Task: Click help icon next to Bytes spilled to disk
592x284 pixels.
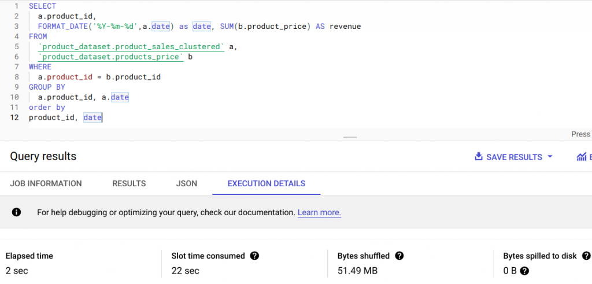Action: [x=586, y=256]
